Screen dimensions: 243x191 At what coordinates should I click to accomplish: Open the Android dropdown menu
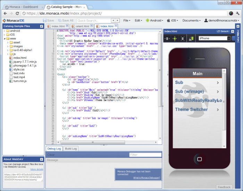coord(156,20)
